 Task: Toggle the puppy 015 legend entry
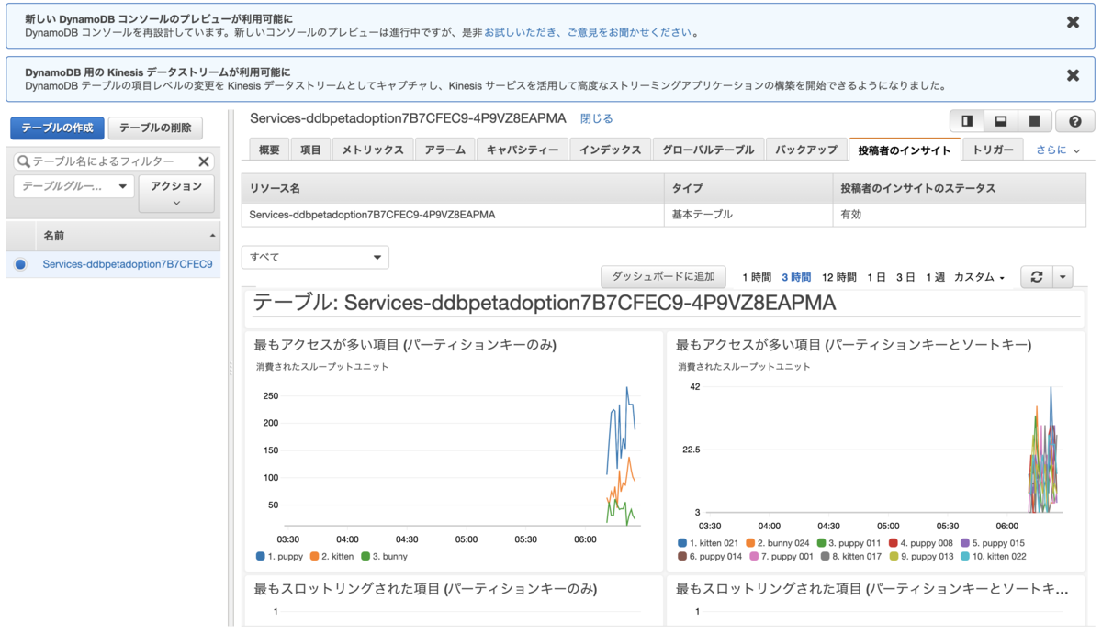pos(993,543)
